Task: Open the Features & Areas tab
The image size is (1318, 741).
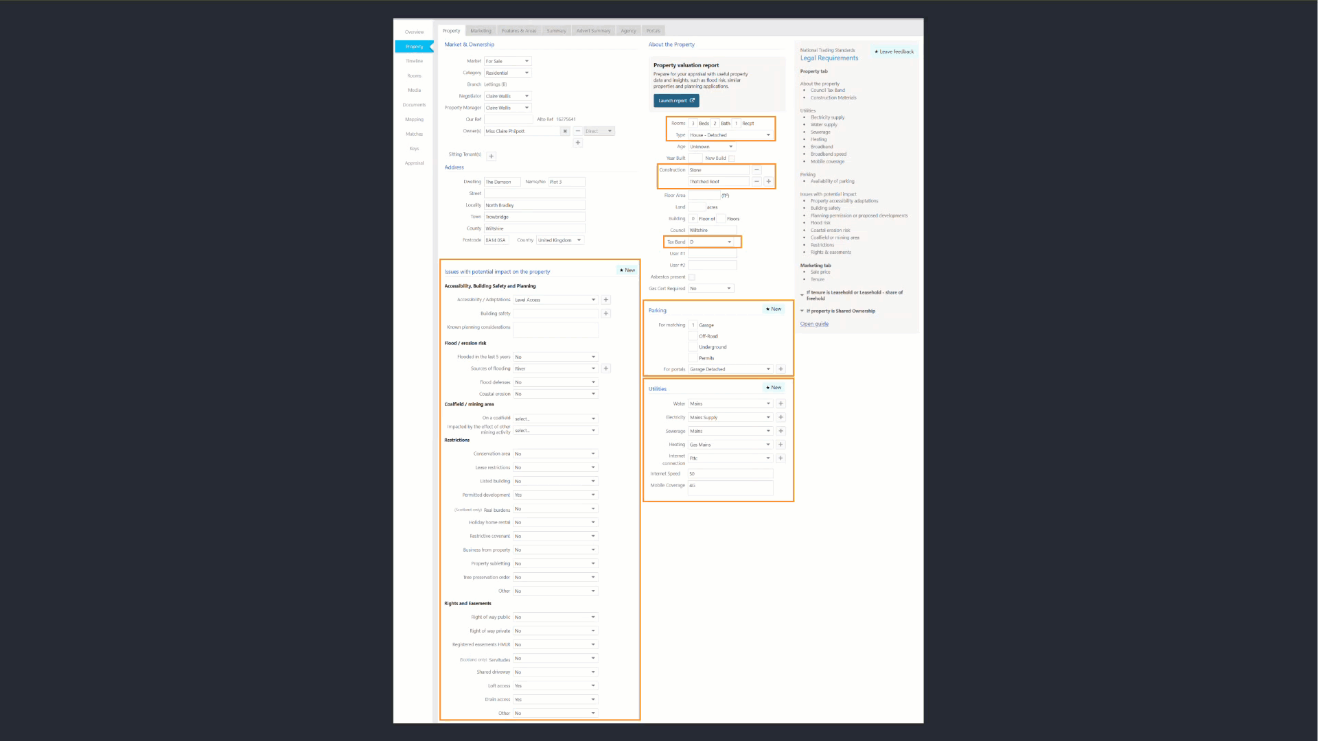Action: click(x=519, y=31)
